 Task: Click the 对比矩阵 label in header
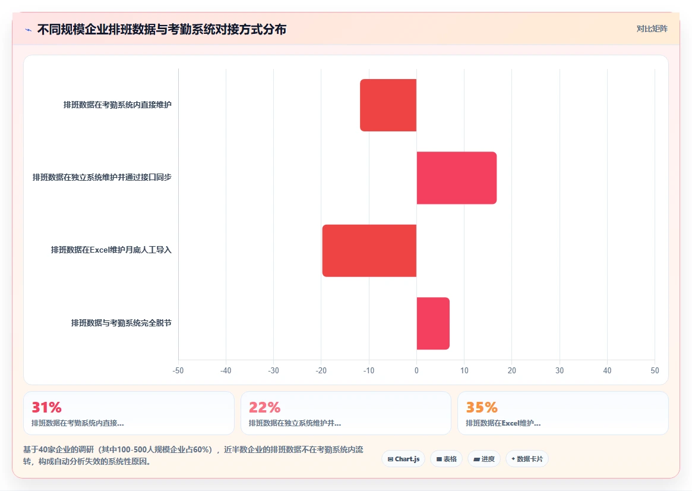tap(652, 29)
